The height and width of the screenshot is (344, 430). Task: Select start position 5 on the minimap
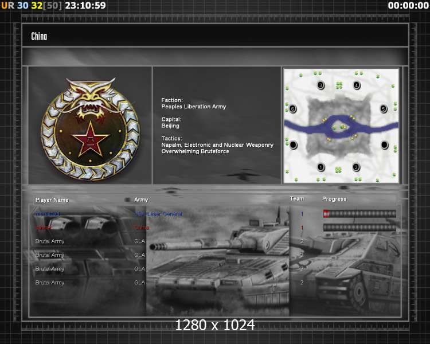384,109
